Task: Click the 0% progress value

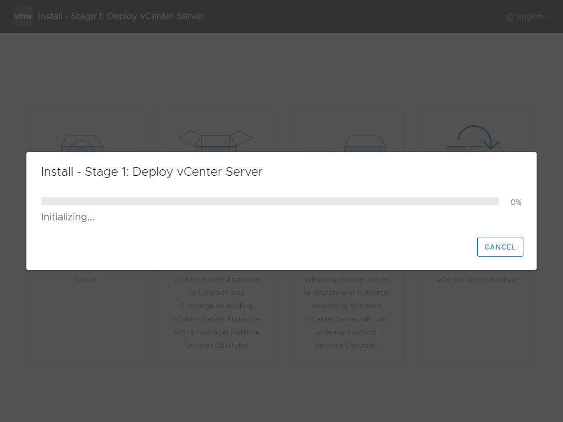Action: [516, 202]
